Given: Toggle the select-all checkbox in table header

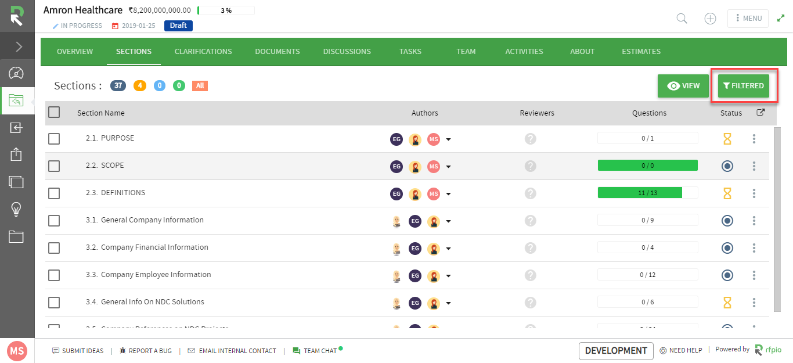Looking at the screenshot, I should click(x=54, y=112).
